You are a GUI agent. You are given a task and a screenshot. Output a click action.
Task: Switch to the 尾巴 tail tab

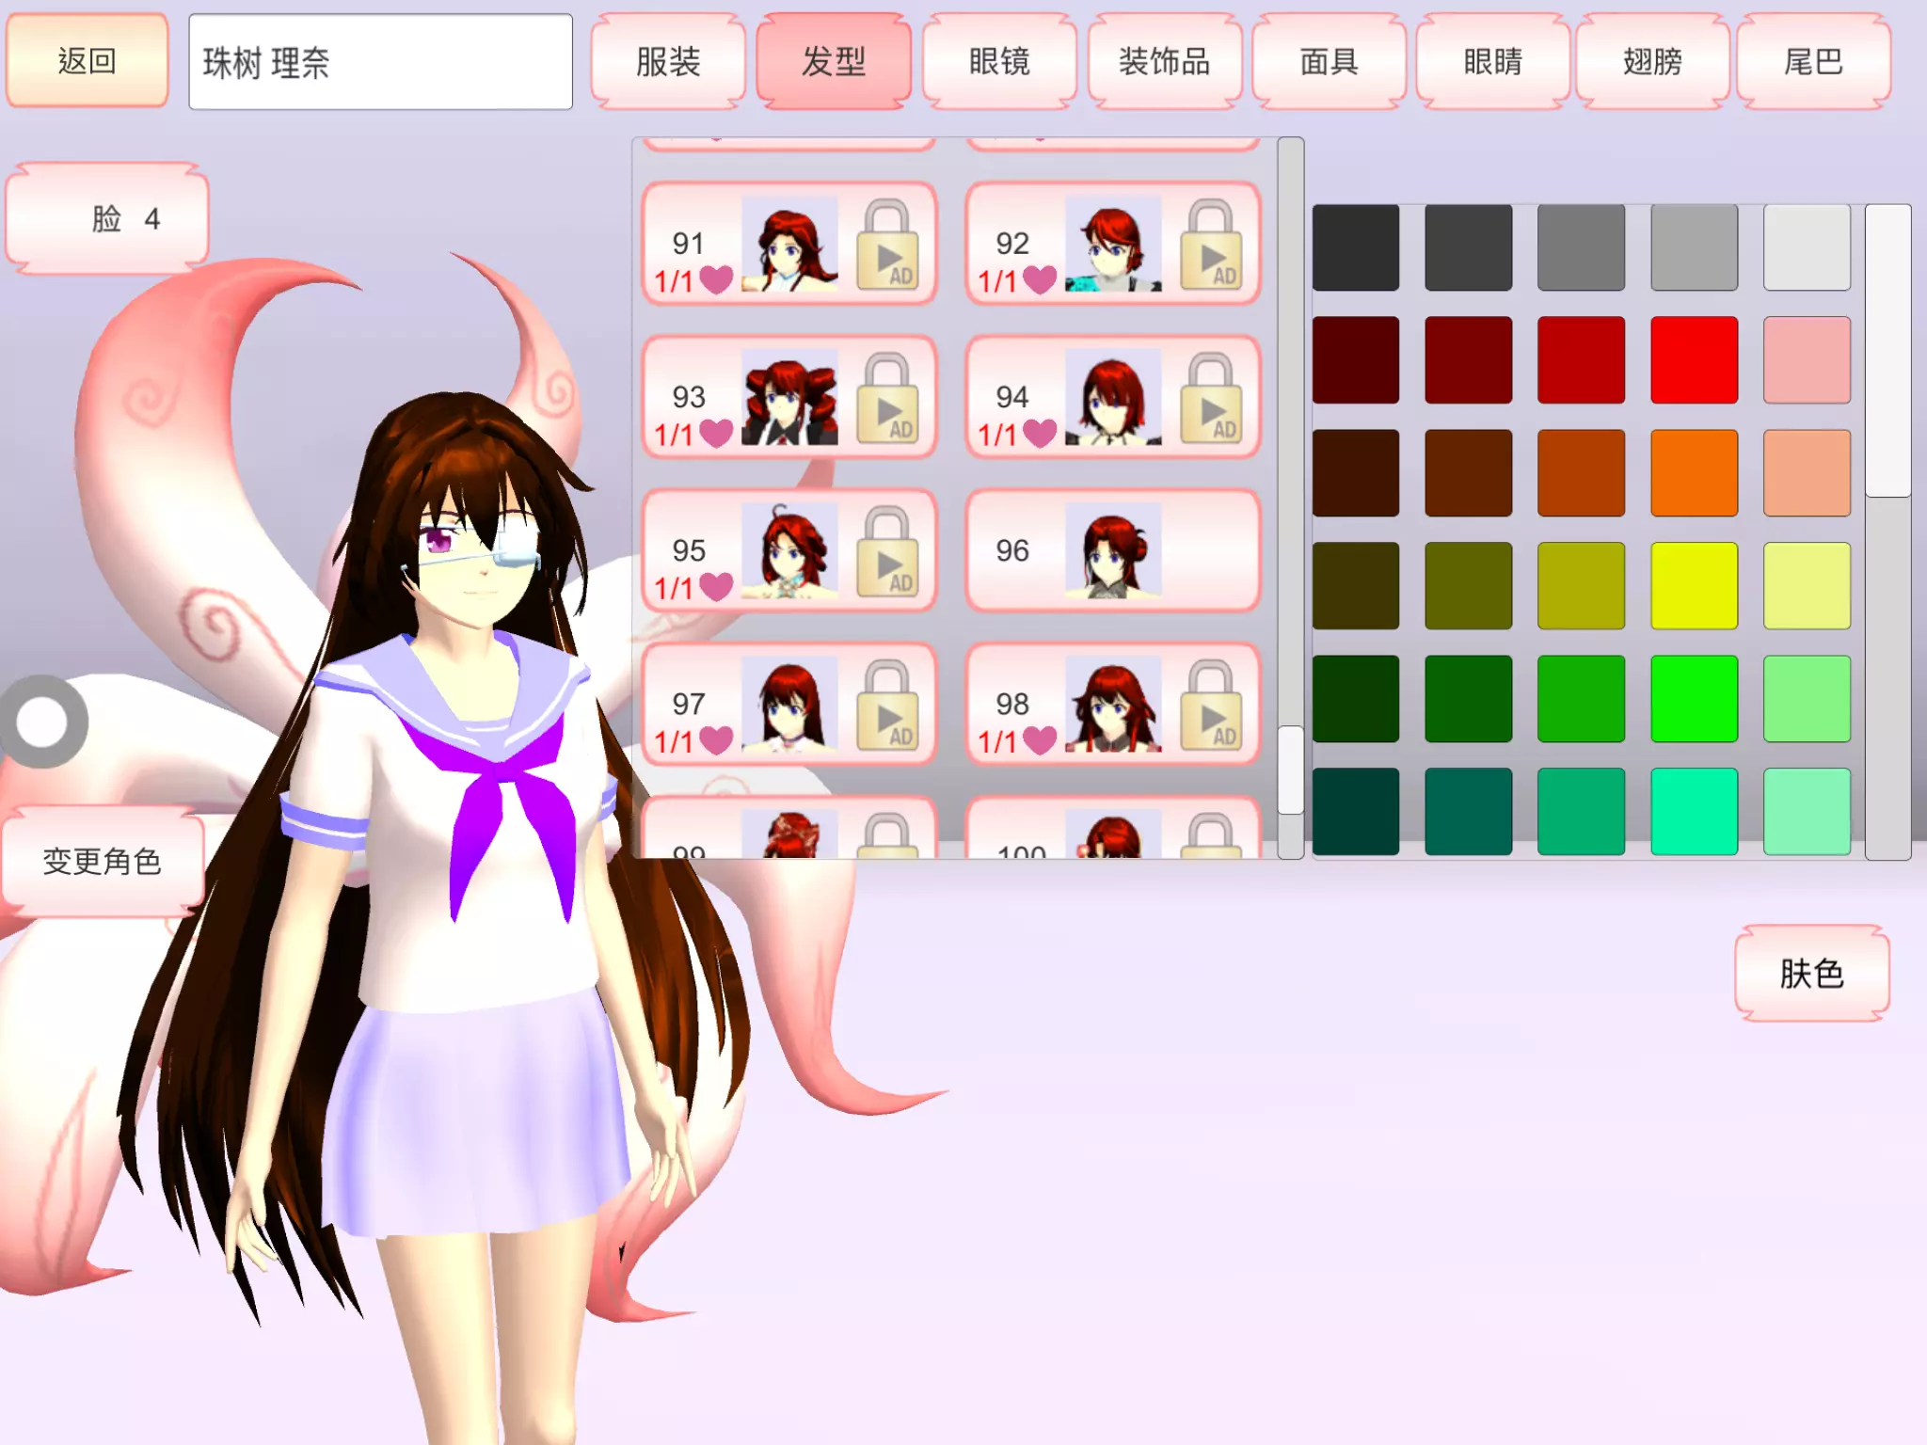(x=1813, y=62)
